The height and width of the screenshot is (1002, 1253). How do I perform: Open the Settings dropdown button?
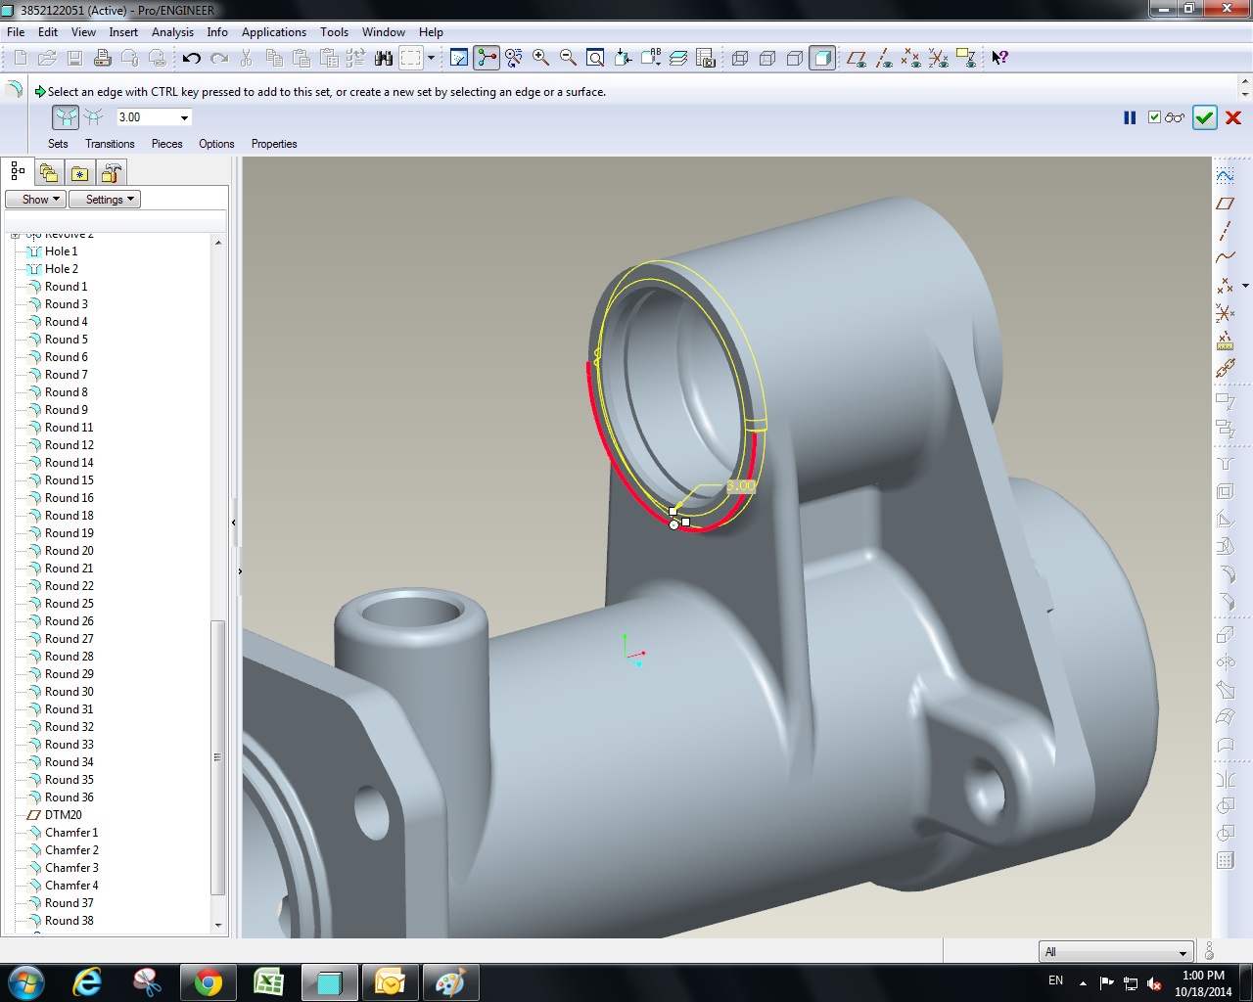105,200
